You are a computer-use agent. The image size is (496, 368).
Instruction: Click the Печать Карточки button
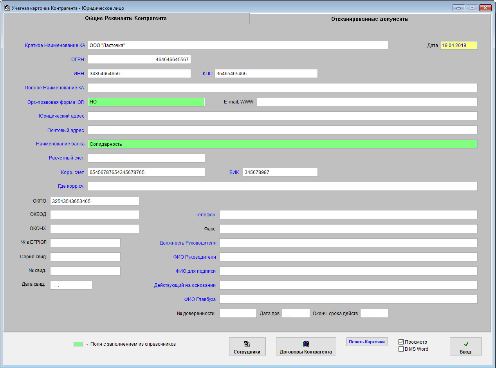367,342
